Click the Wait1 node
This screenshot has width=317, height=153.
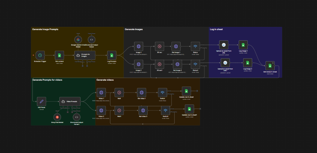coord(119,110)
